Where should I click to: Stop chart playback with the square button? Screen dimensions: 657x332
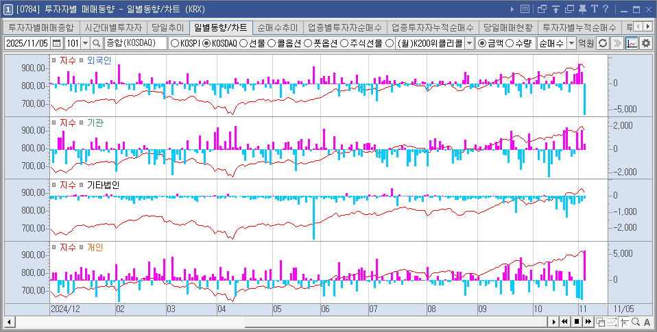577,322
